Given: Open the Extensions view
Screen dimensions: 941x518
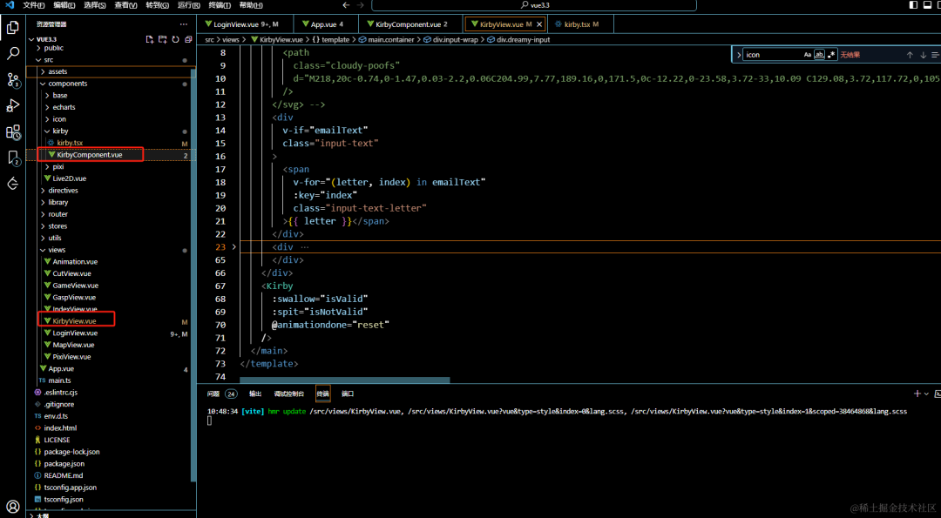Looking at the screenshot, I should 12,132.
